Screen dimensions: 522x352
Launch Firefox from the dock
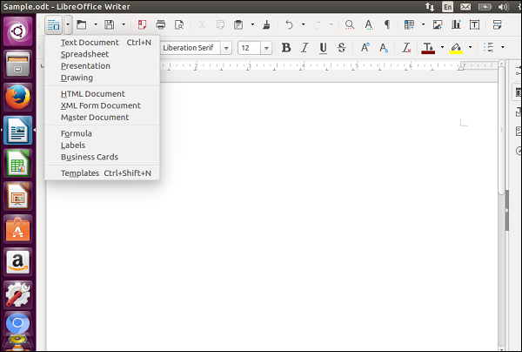[x=18, y=97]
